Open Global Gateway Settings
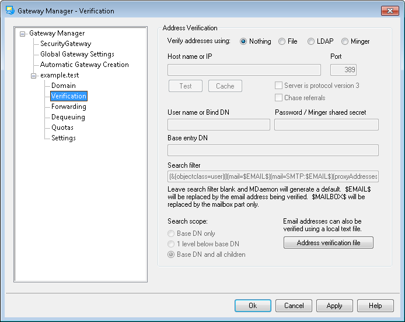 77,54
